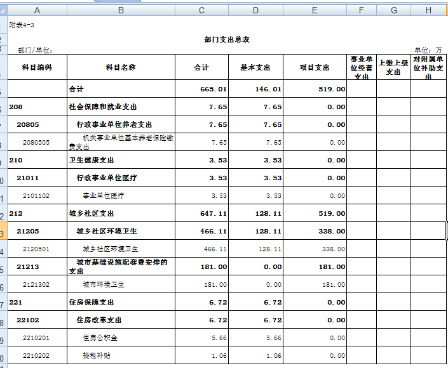The width and height of the screenshot is (448, 368).
Task: Click cell 事业单位医疗
Action: tap(121, 195)
